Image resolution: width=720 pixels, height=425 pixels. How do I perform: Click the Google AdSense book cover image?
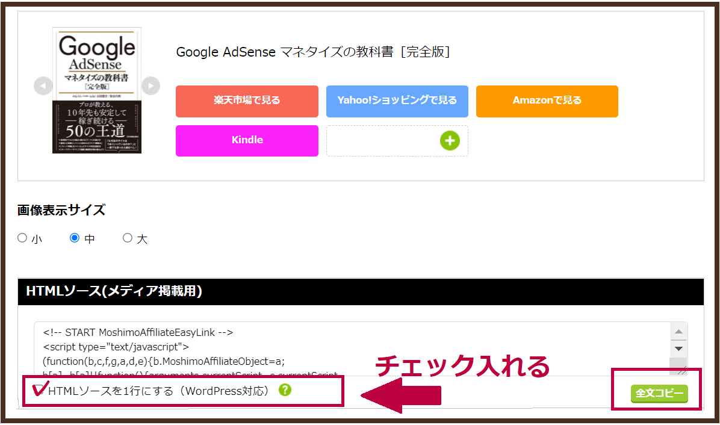[97, 90]
